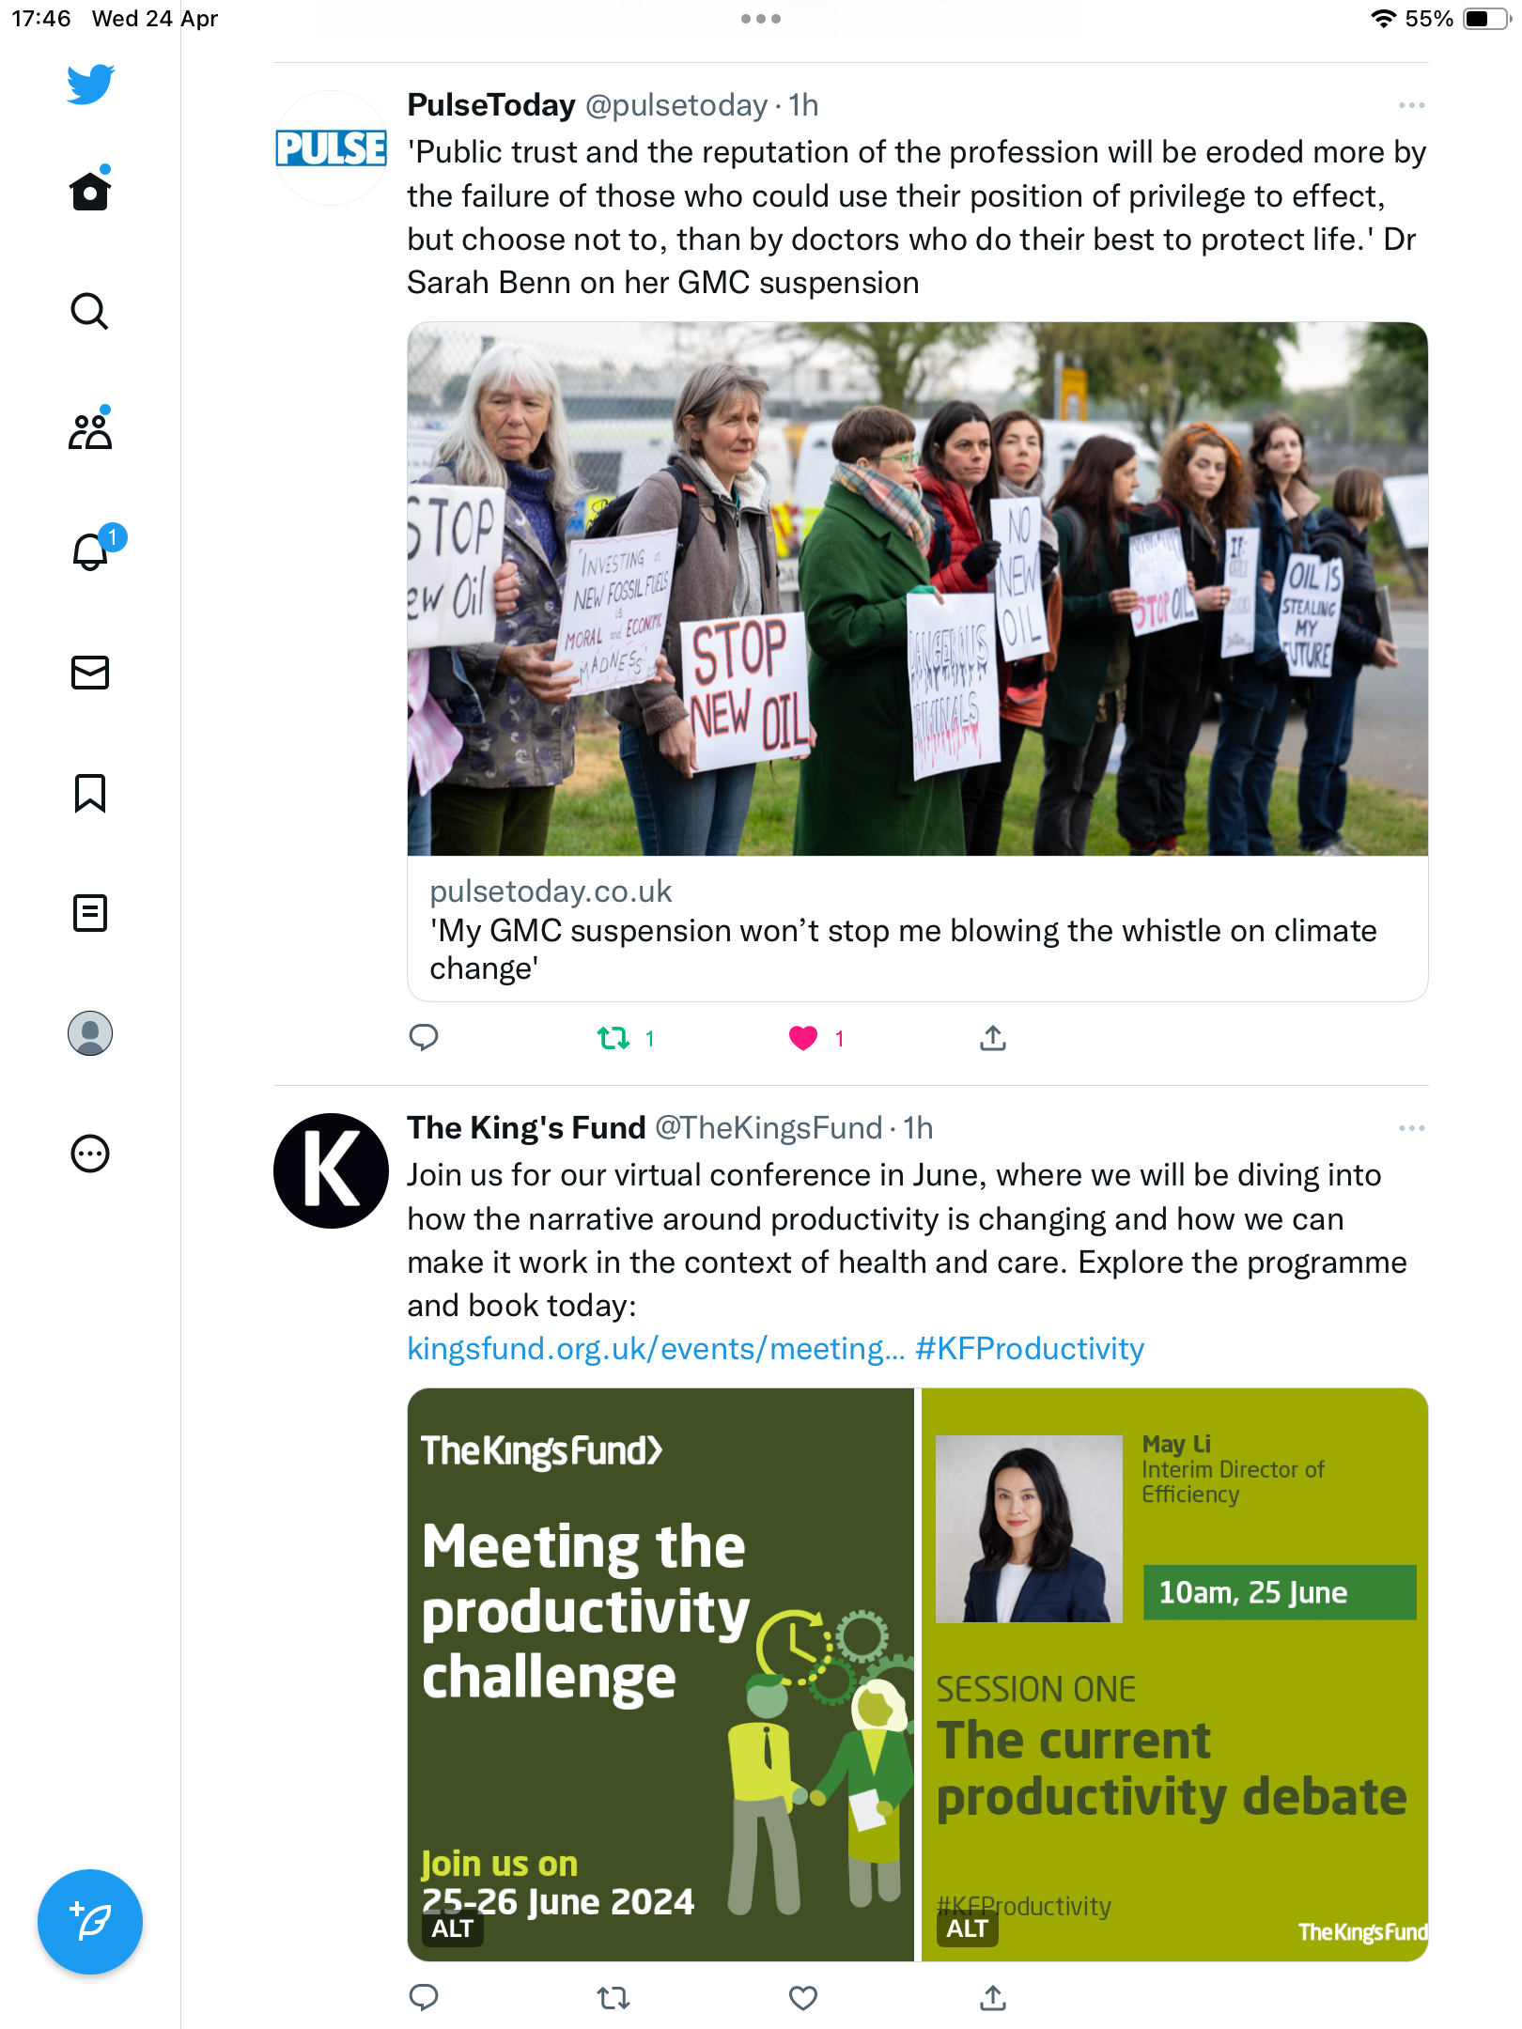Open Communities people icon
This screenshot has width=1522, height=2029.
[90, 430]
